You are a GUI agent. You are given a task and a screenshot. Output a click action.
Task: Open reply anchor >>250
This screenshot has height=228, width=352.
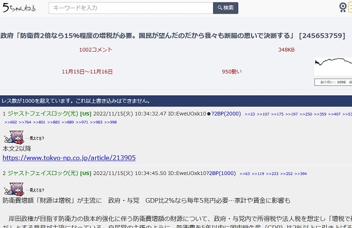pyautogui.click(x=306, y=114)
